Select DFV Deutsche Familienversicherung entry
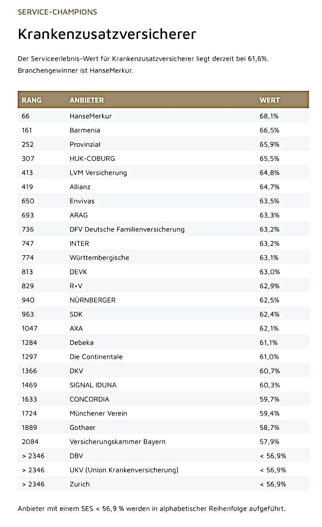Viewport: 322px width, 527px height. coord(127,229)
